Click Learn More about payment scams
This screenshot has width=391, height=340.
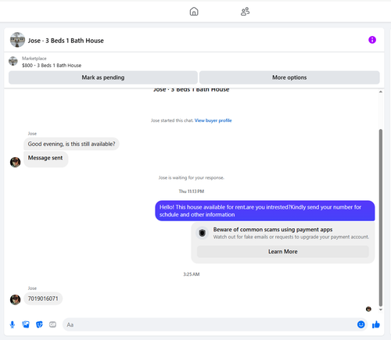283,252
